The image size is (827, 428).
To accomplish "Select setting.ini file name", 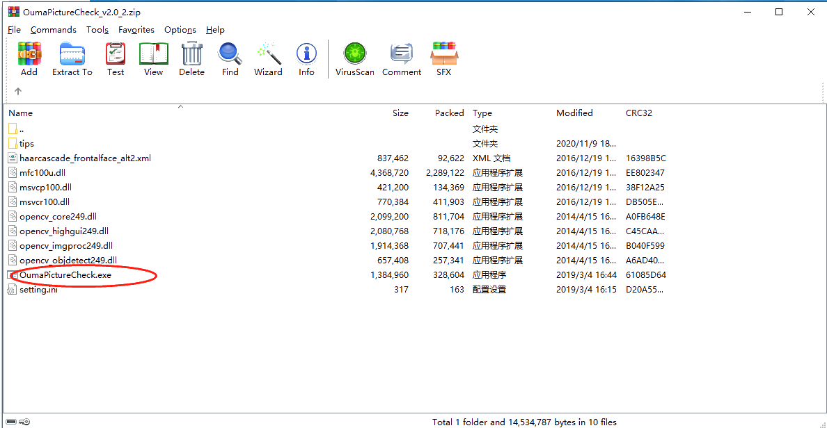I will [38, 290].
